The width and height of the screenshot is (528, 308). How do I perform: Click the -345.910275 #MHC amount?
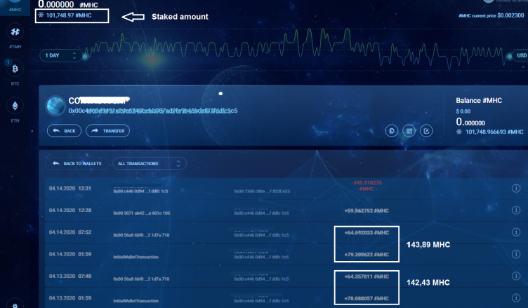tap(367, 185)
